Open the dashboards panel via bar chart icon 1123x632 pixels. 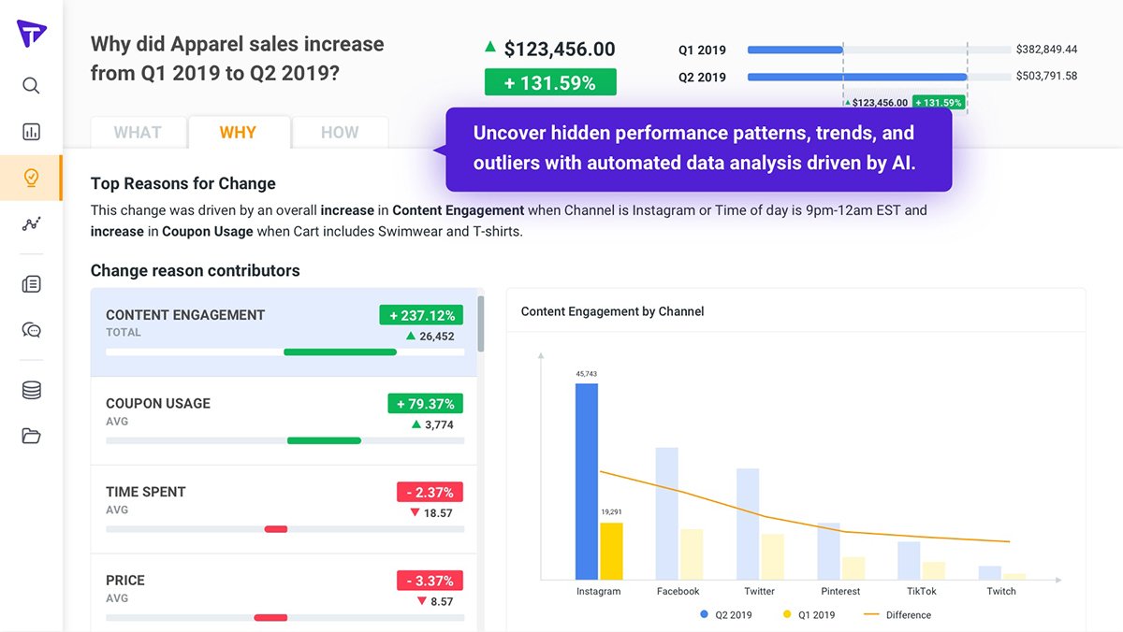(x=31, y=131)
